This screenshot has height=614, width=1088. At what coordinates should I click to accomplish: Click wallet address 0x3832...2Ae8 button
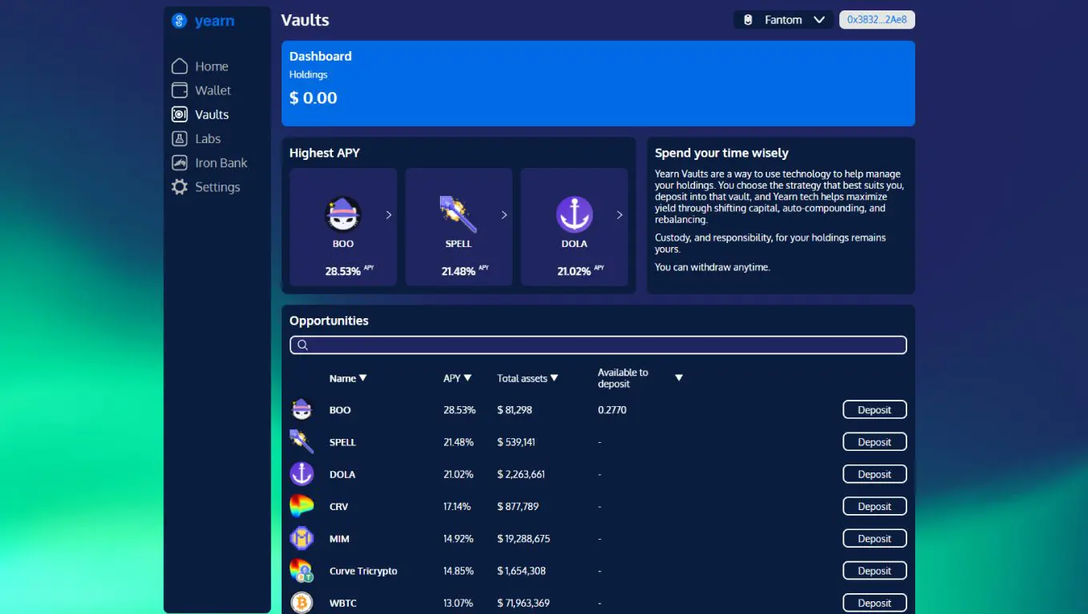click(877, 20)
